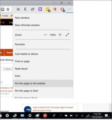Image resolution: width=112 pixels, height=120 pixels.
Task: Show hidden system tray icons chevron
Action: (x=61, y=115)
